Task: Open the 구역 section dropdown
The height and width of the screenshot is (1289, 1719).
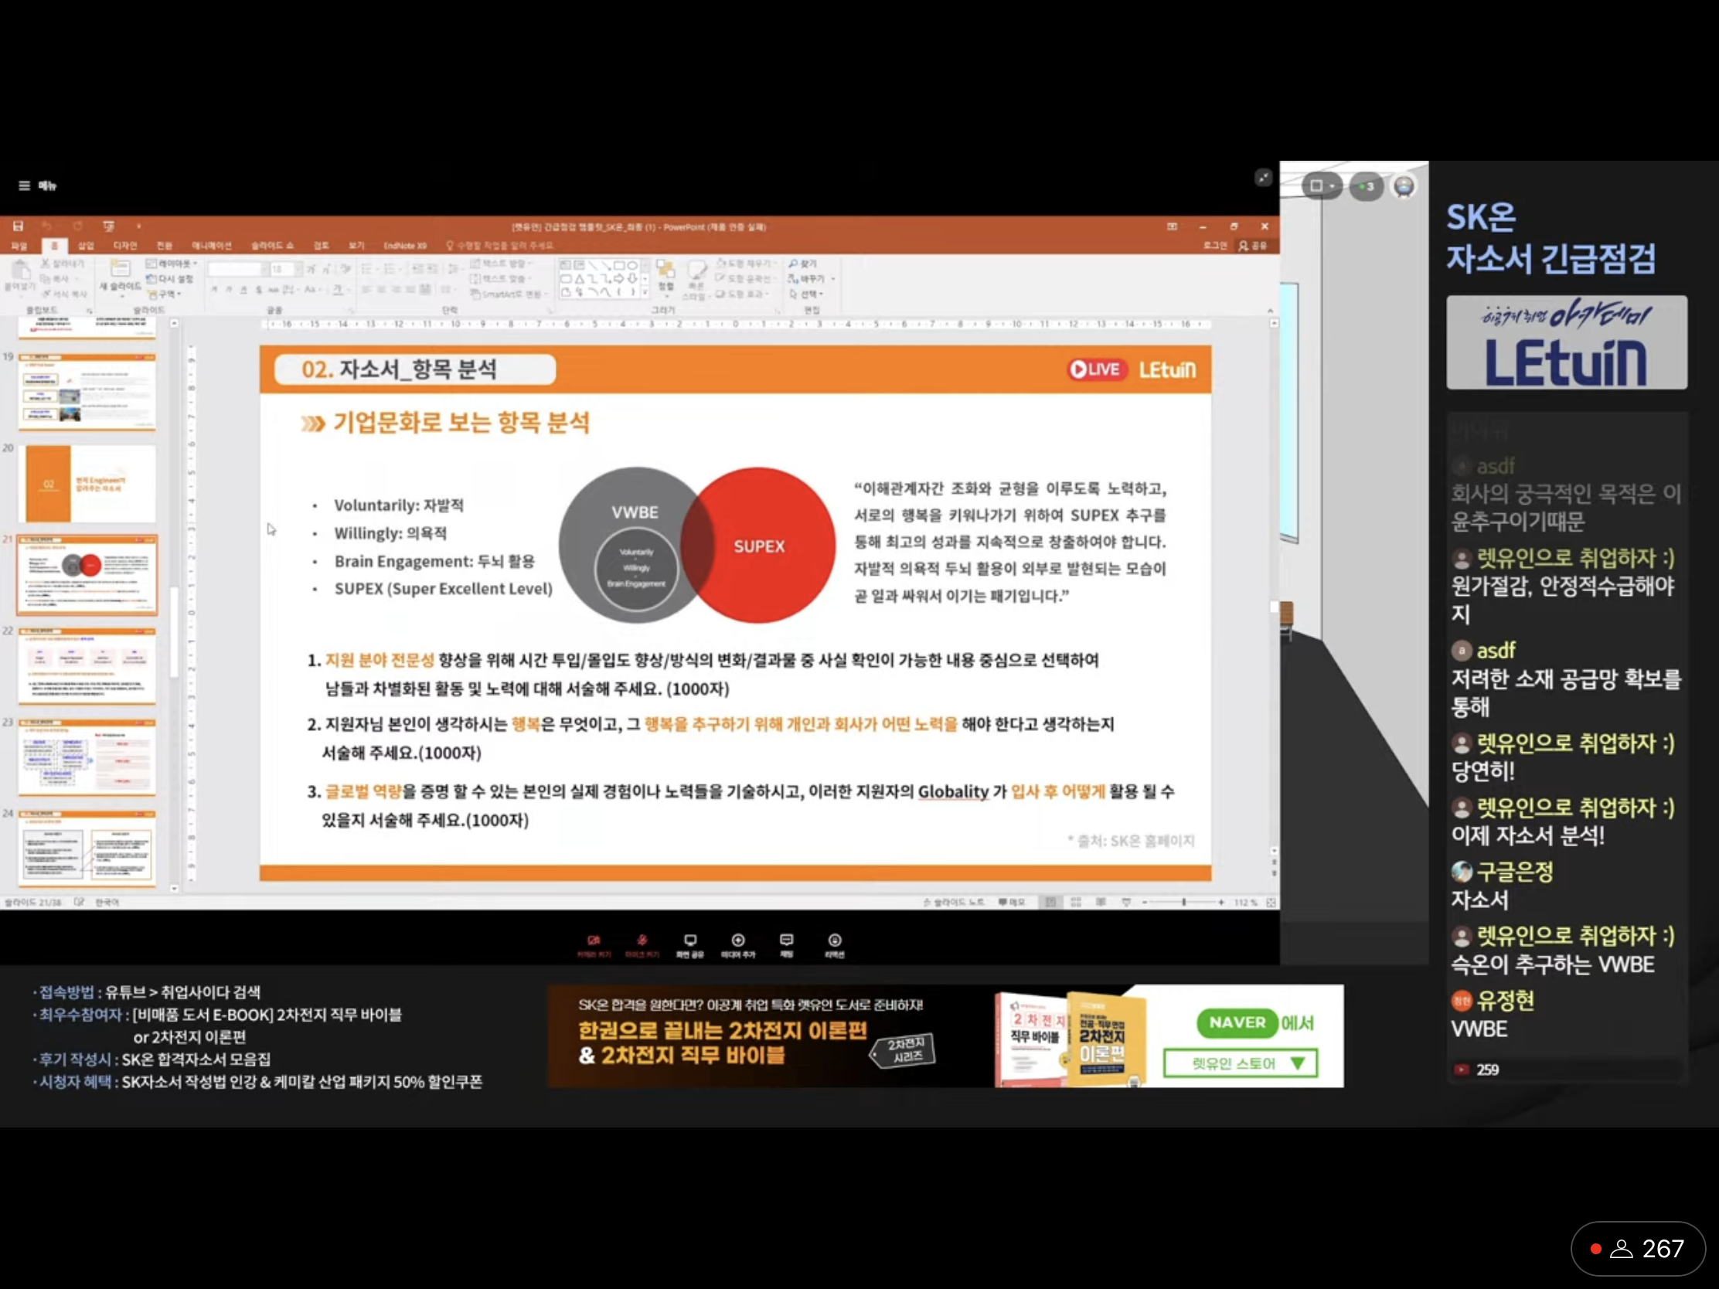Action: pyautogui.click(x=165, y=294)
